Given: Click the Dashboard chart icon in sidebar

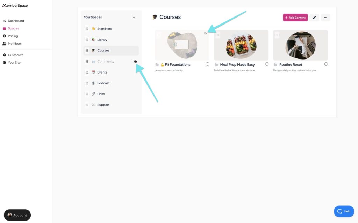Looking at the screenshot, I should [x=4, y=21].
